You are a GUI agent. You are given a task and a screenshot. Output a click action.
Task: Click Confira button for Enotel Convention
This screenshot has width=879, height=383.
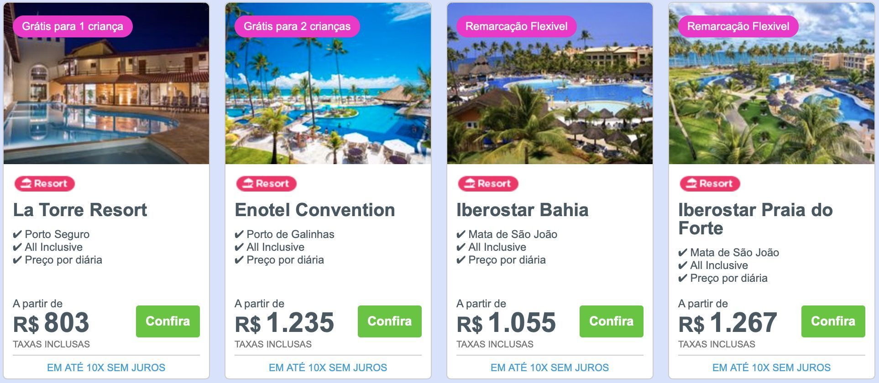click(390, 321)
